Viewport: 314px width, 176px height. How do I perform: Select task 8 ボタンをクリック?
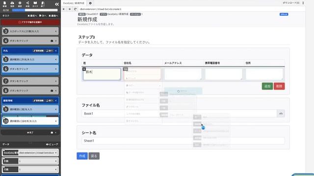(x=30, y=90)
